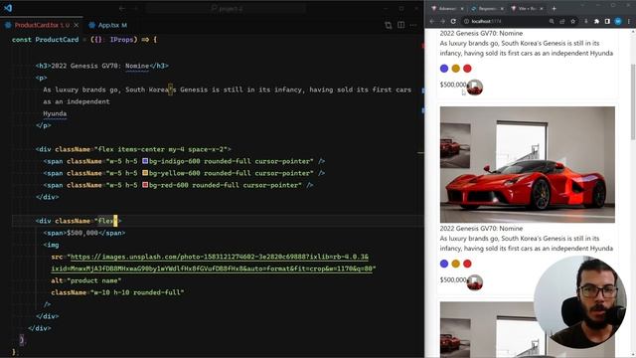Open the browser profile avatar
The width and height of the screenshot is (636, 358).
point(618,21)
